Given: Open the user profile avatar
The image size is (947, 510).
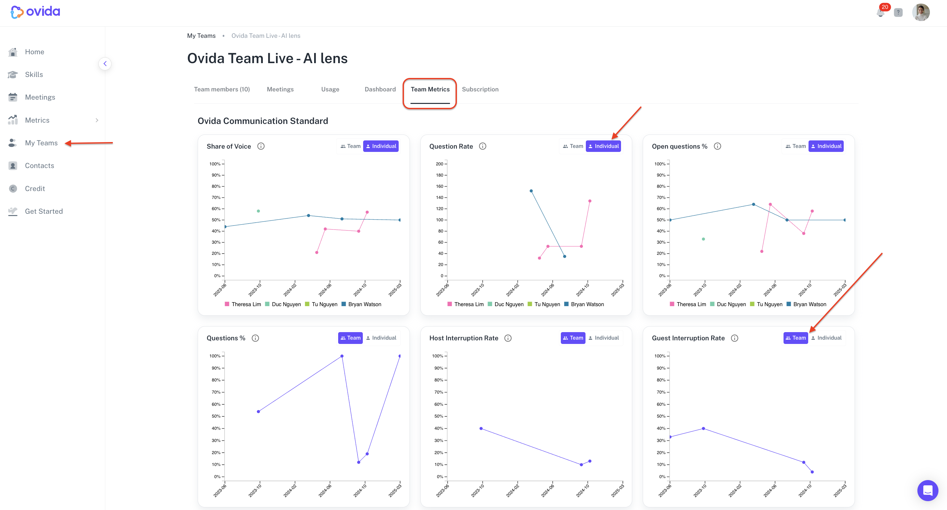Looking at the screenshot, I should pos(921,12).
